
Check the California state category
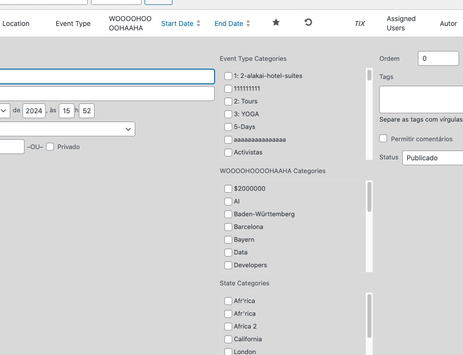228,339
